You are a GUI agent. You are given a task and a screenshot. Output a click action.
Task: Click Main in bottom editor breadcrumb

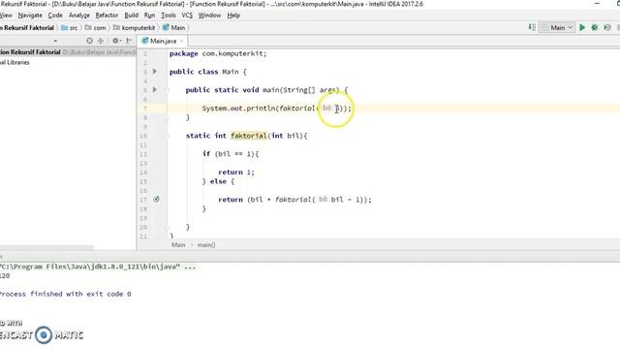pos(178,245)
